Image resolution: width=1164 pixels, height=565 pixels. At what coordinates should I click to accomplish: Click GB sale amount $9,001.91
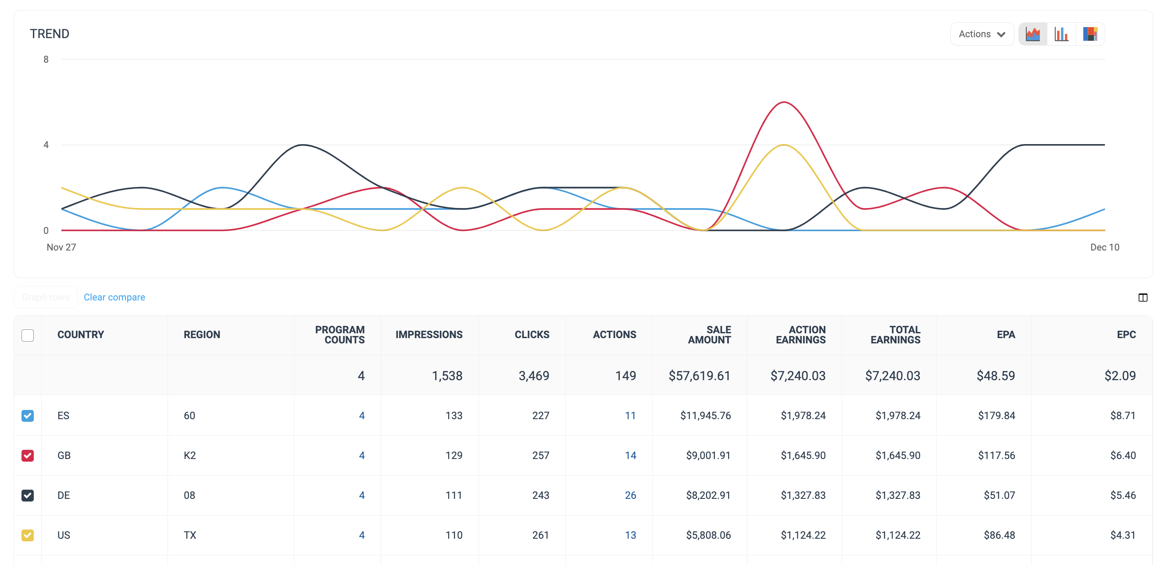(x=708, y=456)
